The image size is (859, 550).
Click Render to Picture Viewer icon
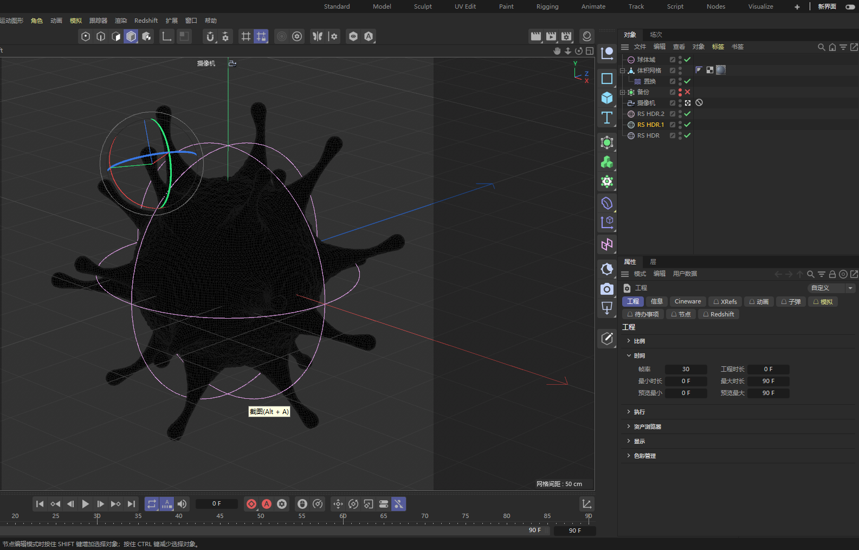point(551,36)
